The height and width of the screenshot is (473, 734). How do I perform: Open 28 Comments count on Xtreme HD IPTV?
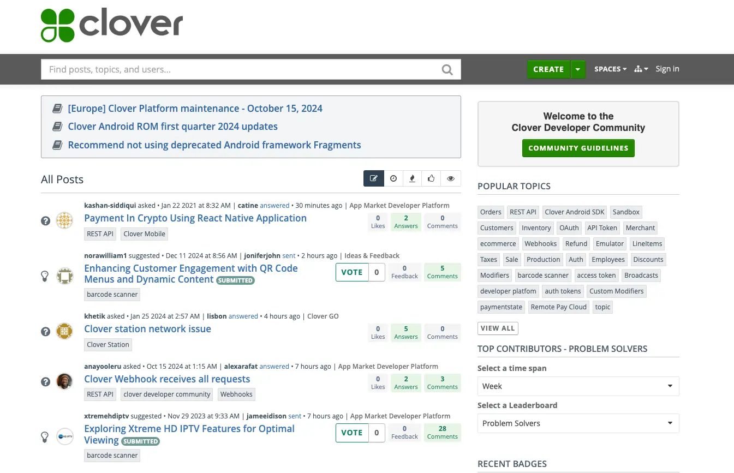tap(443, 432)
